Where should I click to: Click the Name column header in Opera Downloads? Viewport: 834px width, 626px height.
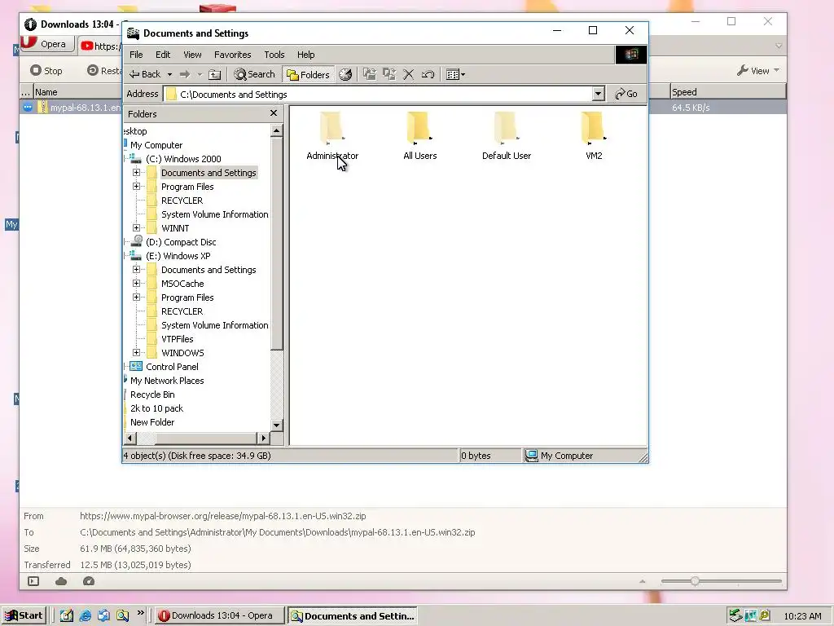click(78, 91)
